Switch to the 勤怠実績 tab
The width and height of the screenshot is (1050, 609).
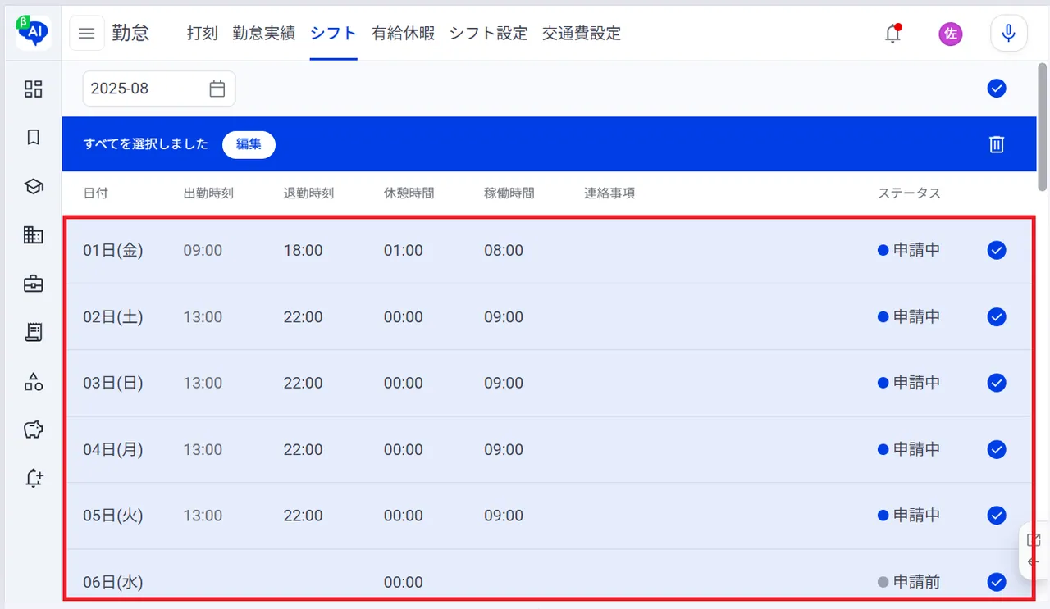[x=264, y=34]
